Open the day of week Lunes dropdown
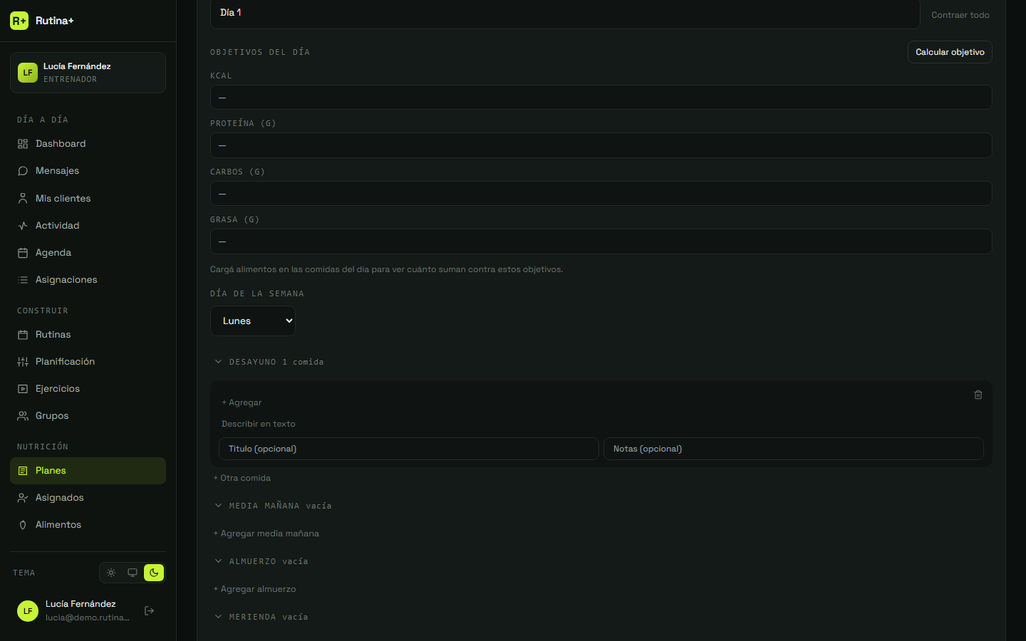The width and height of the screenshot is (1026, 641). tap(253, 320)
